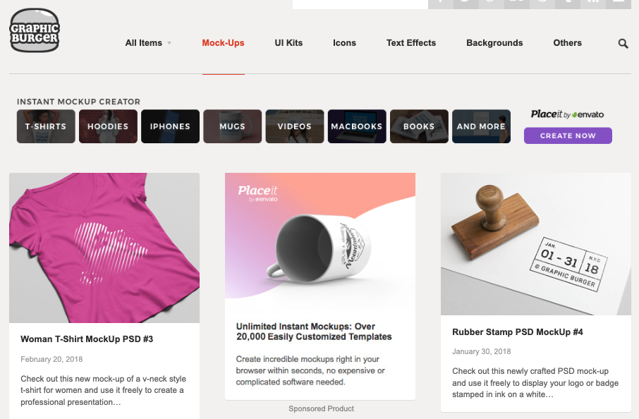
Task: Choose the T-Shirts mockup tile
Action: pyautogui.click(x=46, y=126)
